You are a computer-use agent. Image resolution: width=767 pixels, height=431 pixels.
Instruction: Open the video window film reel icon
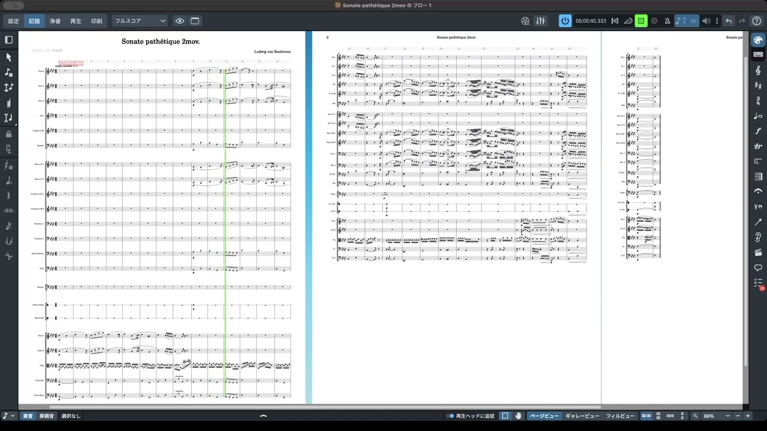tap(526, 21)
